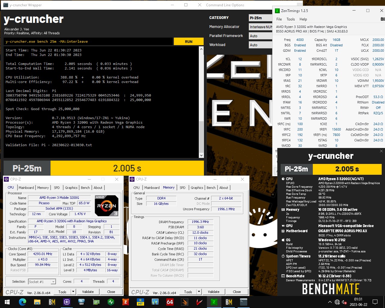Click the ZenTimings window title icon
The height and width of the screenshot is (308, 385).
click(277, 11)
